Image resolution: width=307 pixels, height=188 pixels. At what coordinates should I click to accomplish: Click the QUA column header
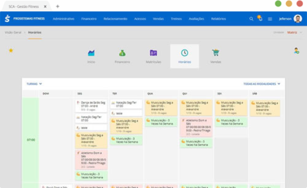click(150, 94)
